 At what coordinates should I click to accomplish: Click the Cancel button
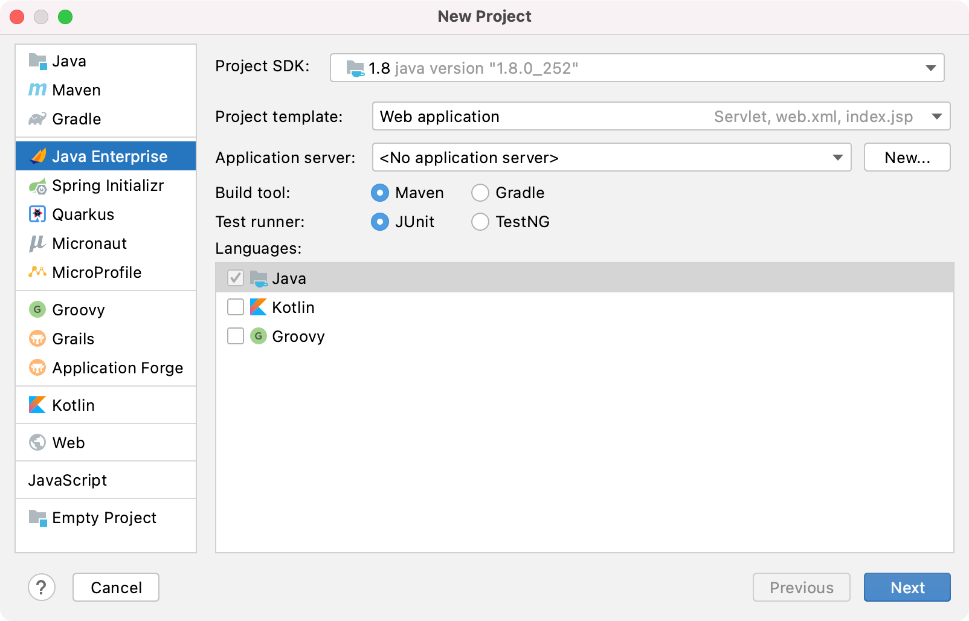[116, 587]
